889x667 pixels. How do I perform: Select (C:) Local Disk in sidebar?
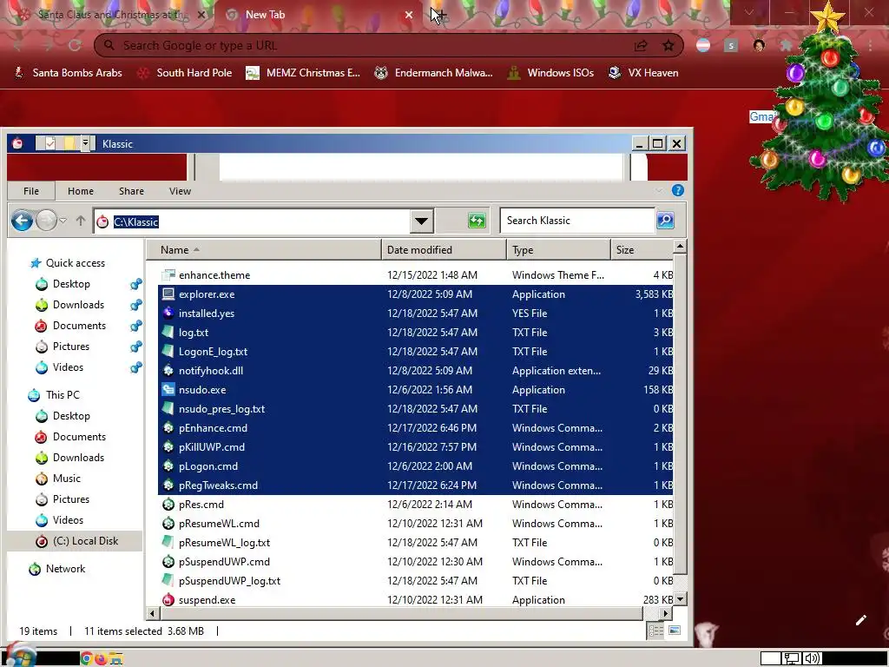pos(76,541)
